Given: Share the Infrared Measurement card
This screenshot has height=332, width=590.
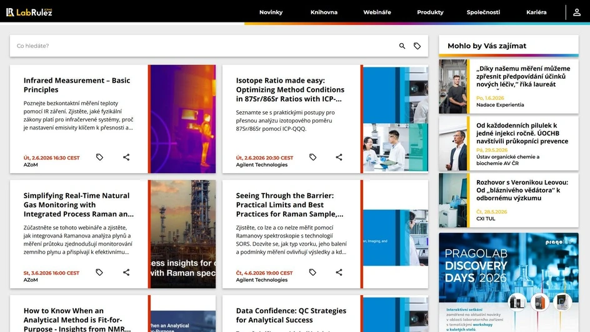Looking at the screenshot, I should [x=126, y=157].
